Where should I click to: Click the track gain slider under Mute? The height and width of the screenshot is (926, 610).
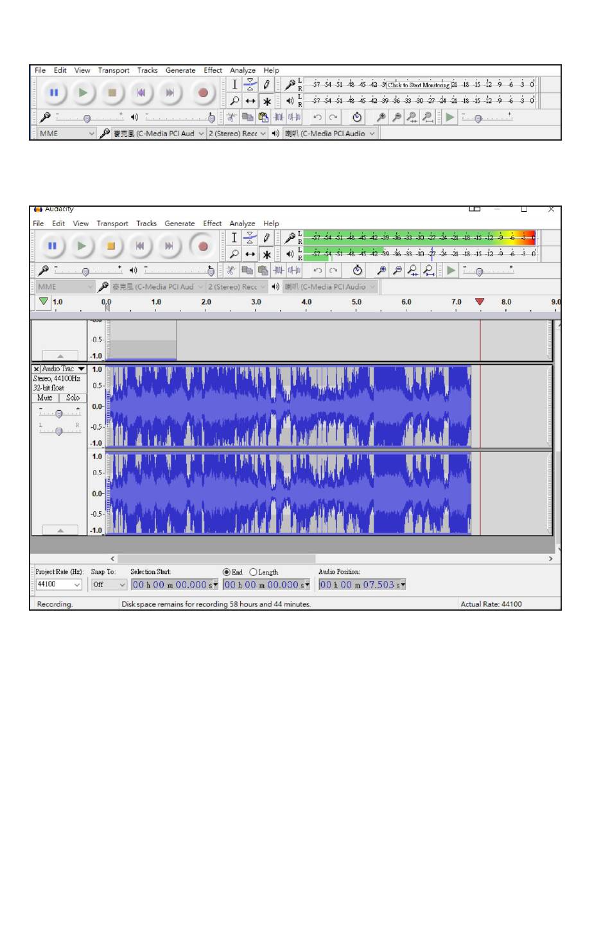point(59,414)
